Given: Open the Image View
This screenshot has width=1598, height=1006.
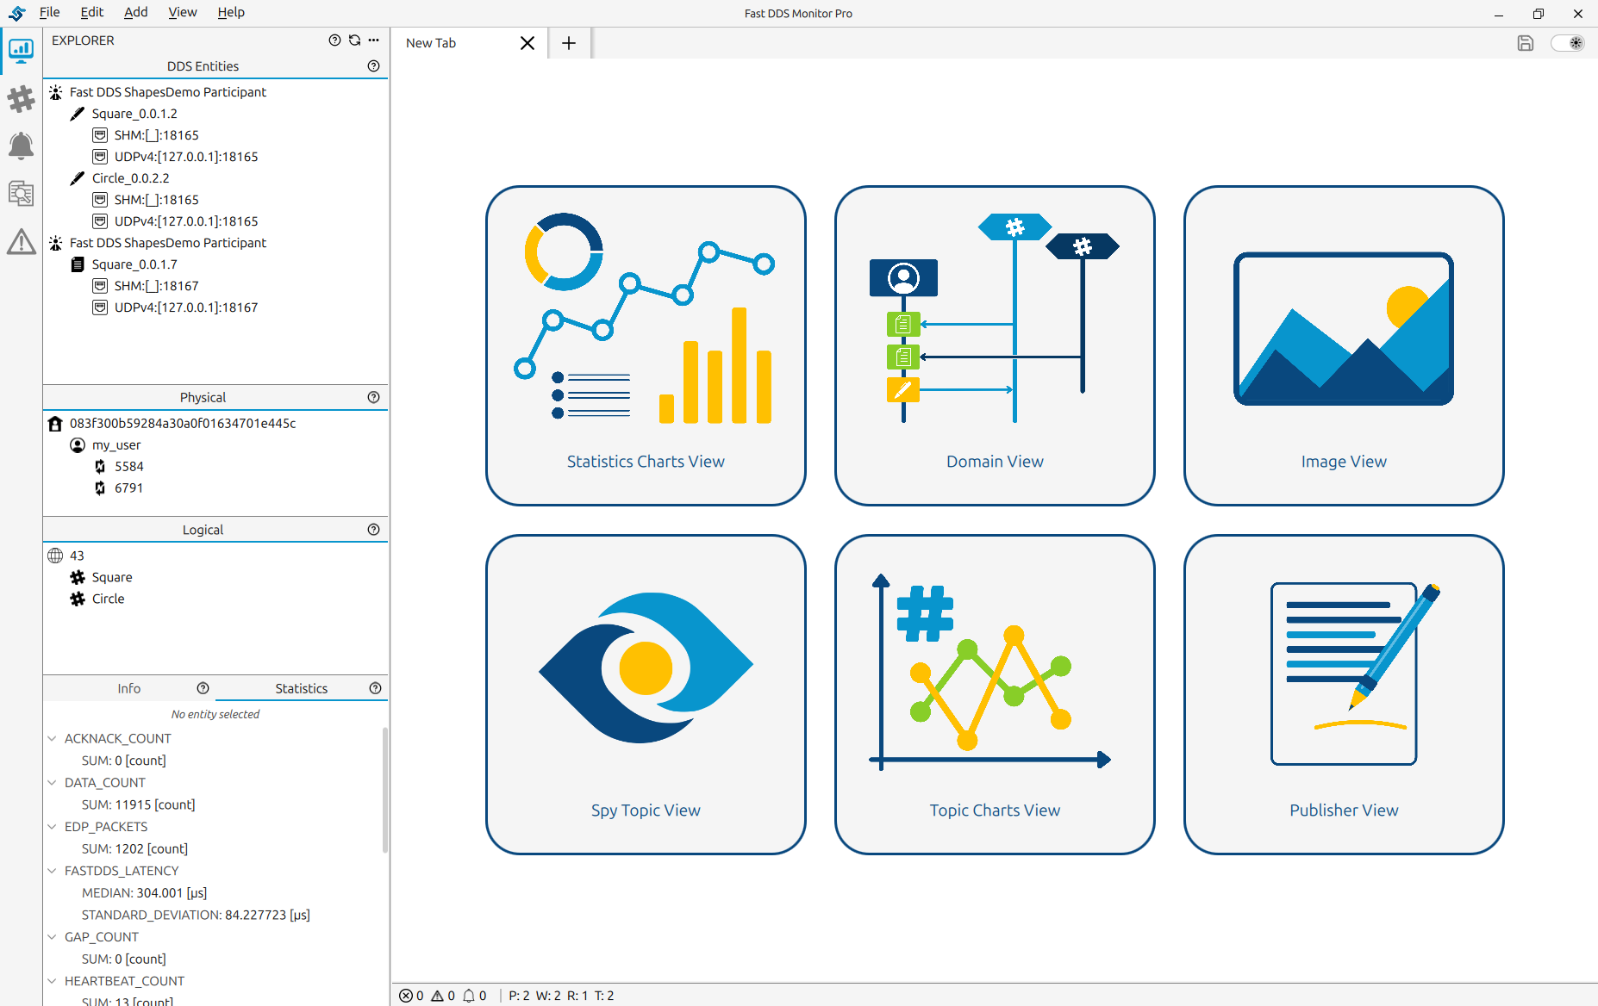Looking at the screenshot, I should [x=1344, y=345].
